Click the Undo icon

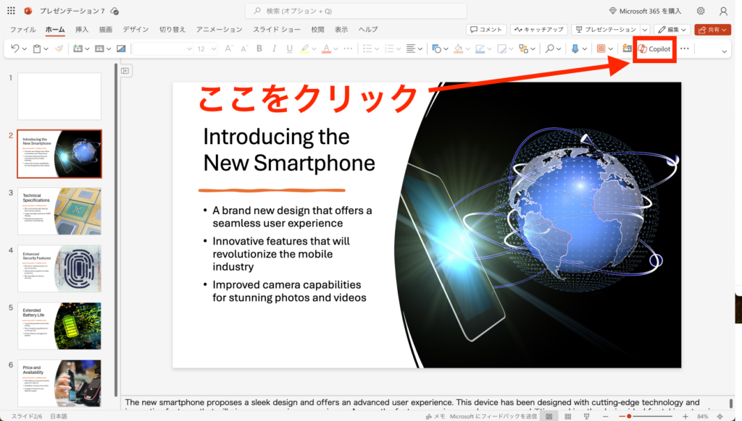pos(14,49)
